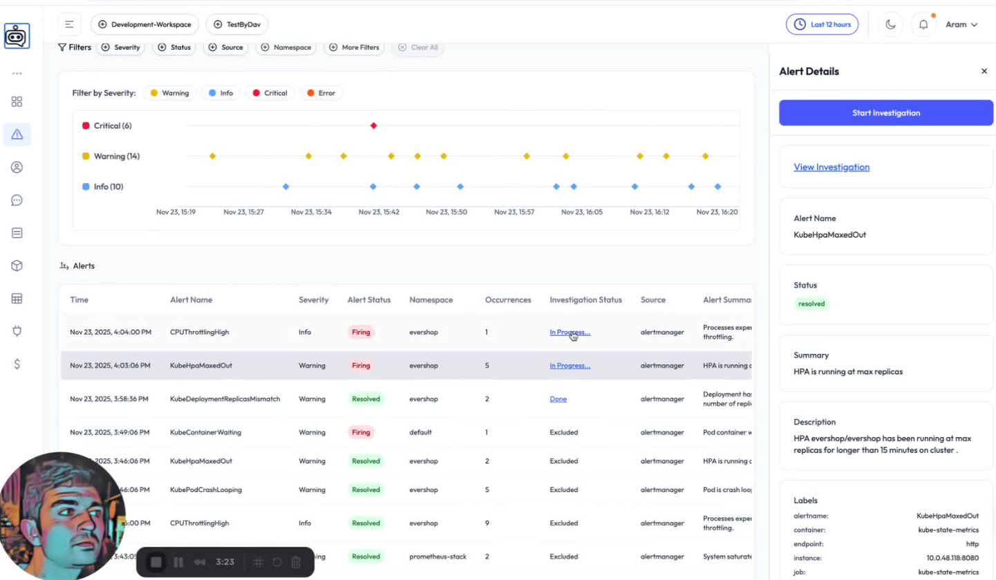Toggle dark mode with the moon icon
This screenshot has height=580, width=996.
click(890, 25)
